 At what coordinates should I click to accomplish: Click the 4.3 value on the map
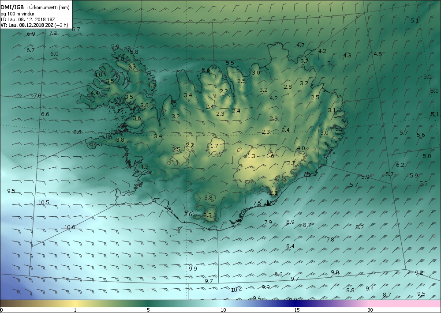point(348,56)
